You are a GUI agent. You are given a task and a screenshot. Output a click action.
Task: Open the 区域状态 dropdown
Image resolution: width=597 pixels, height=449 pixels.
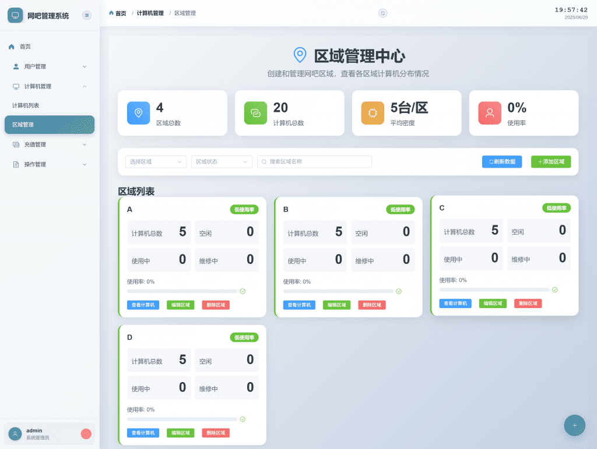pyautogui.click(x=222, y=162)
